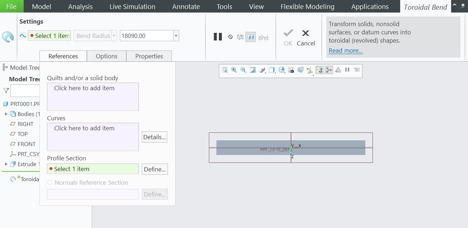Open the File menu
The image size is (468, 228).
(11, 6)
